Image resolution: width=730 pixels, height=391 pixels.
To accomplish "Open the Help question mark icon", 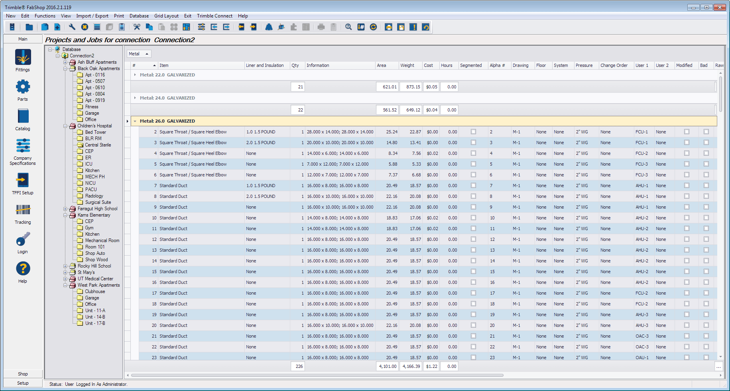I will (x=23, y=269).
